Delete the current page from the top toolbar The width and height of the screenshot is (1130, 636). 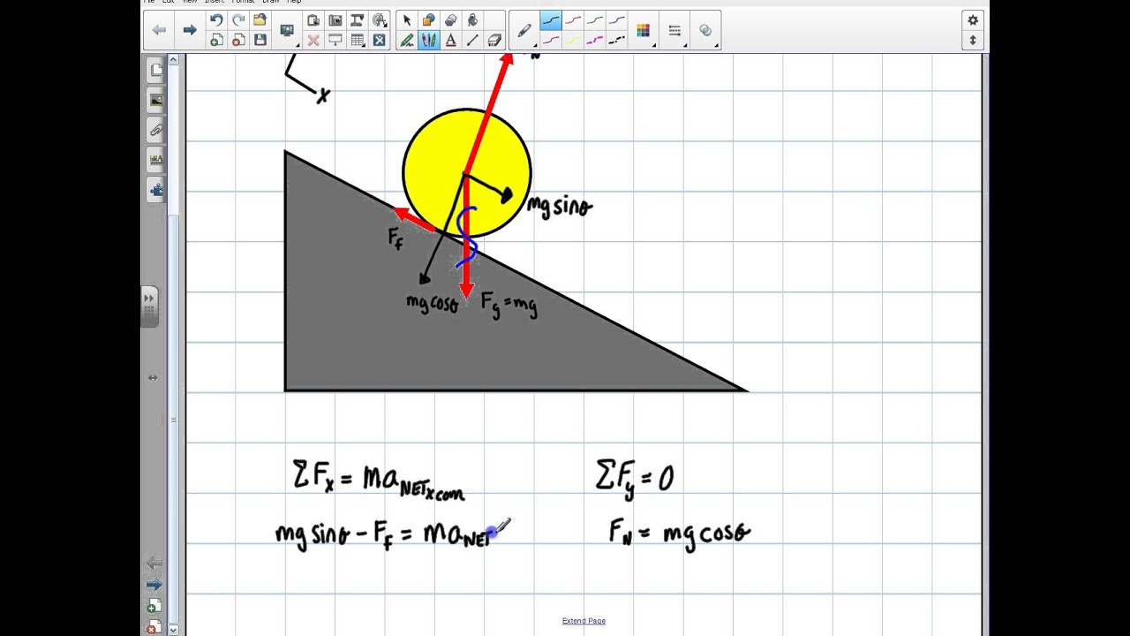[x=238, y=41]
